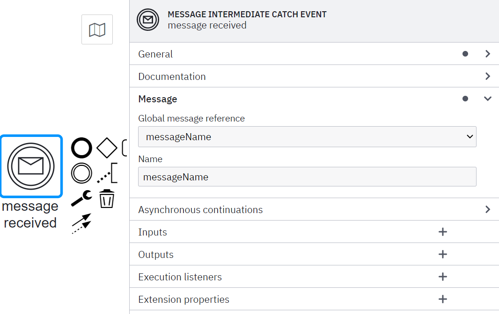Image resolution: width=499 pixels, height=314 pixels.
Task: Click the Name field showing messageName
Action: [307, 177]
